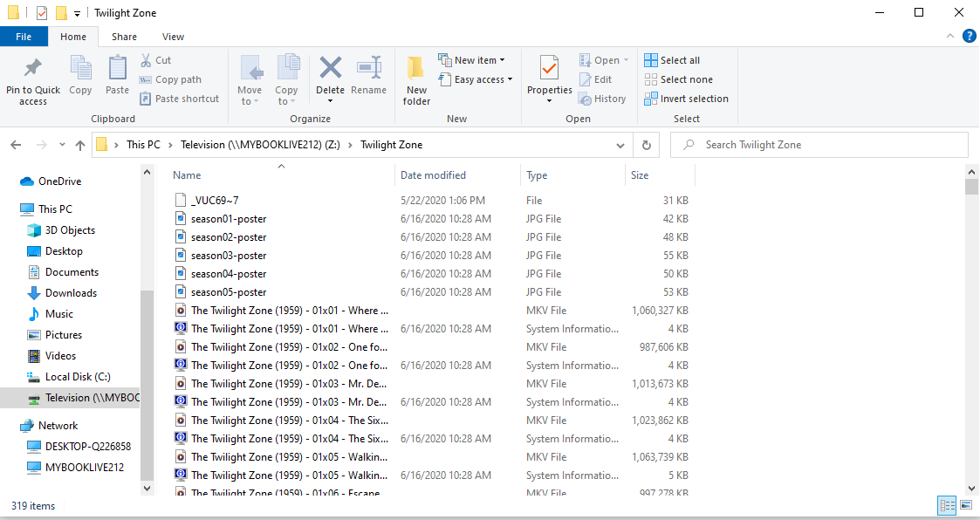Open the View ribbon tab
This screenshot has width=980, height=520.
tap(173, 37)
